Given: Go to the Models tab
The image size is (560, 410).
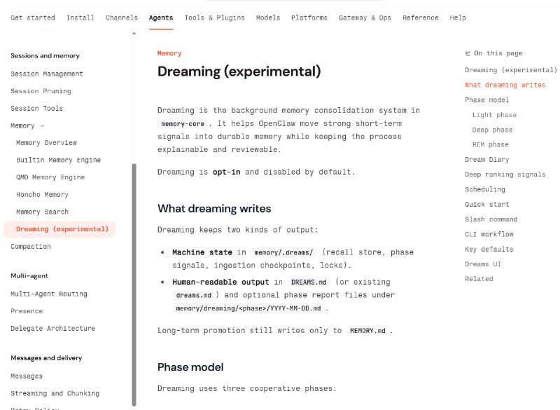Looking at the screenshot, I should click(268, 18).
